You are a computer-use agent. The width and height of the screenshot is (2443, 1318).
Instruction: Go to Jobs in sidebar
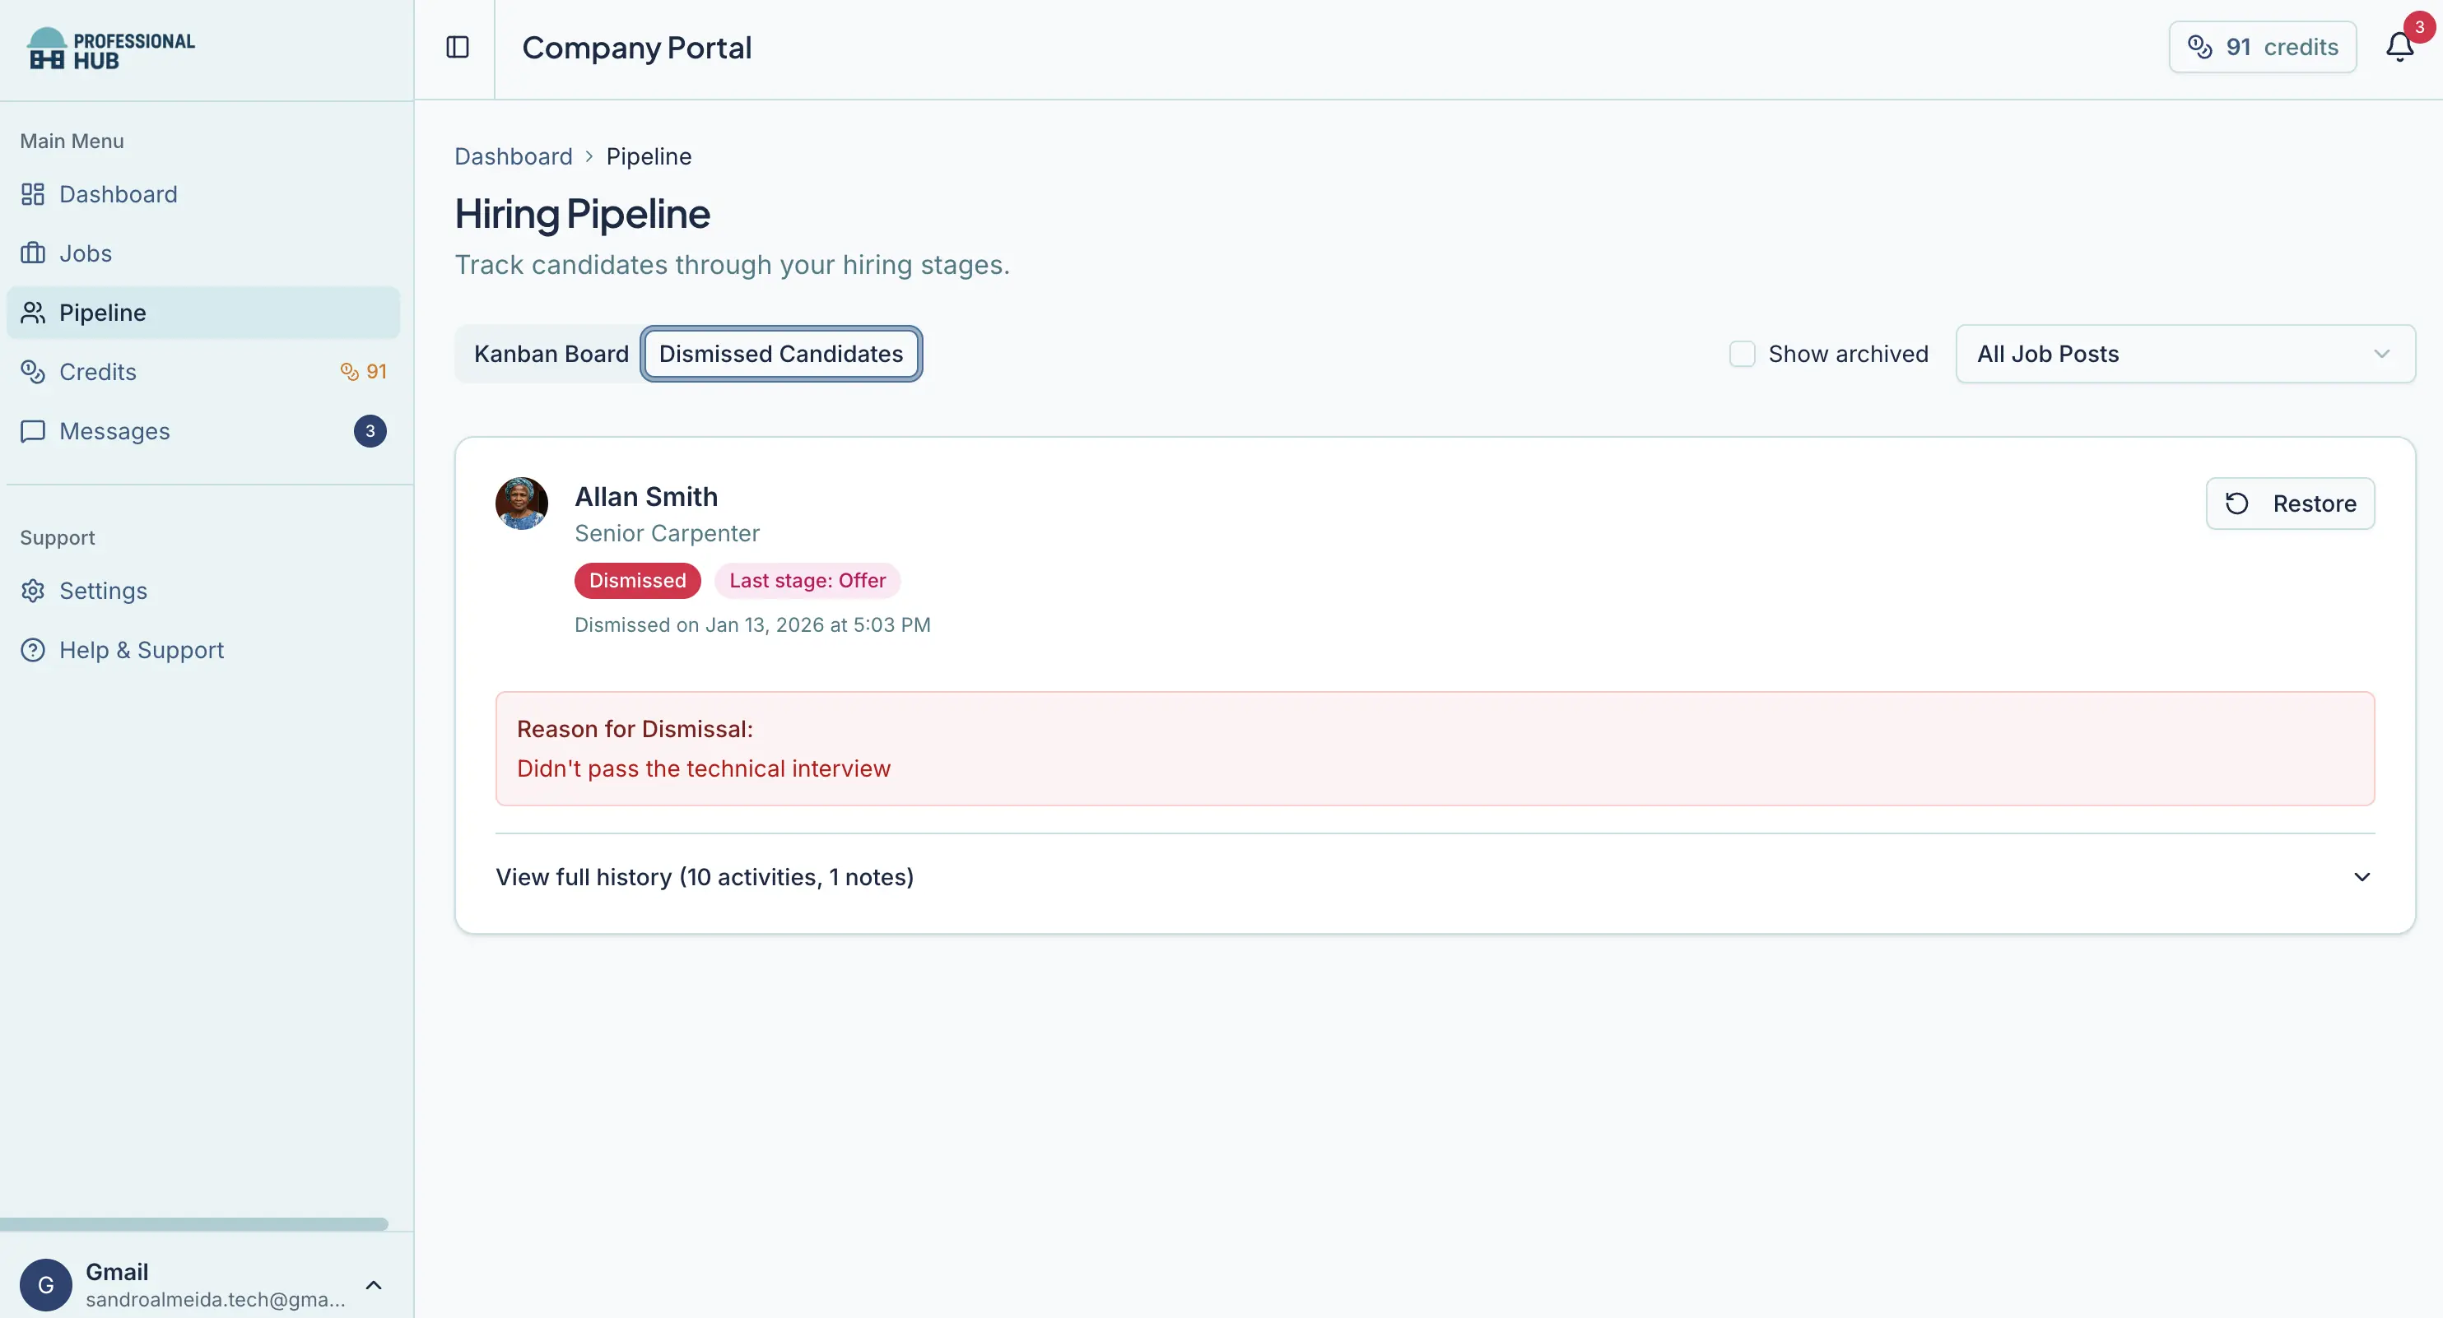coord(86,253)
